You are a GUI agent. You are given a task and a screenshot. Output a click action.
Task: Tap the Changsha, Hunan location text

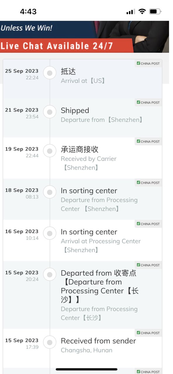[87, 350]
